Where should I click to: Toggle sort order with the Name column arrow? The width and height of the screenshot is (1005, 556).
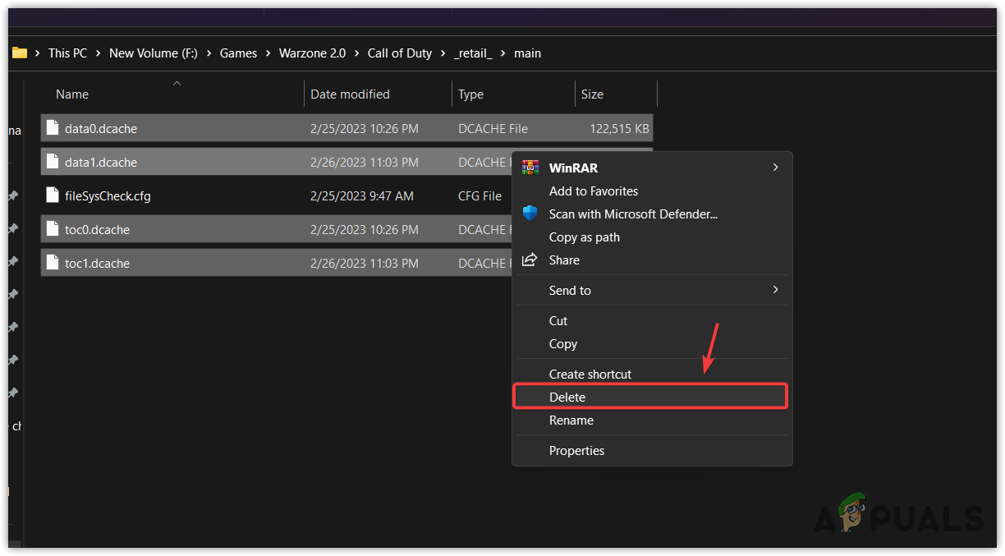(x=177, y=83)
